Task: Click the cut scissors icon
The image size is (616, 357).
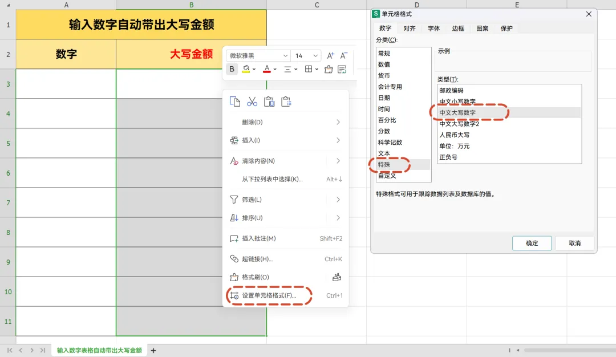Action: click(252, 102)
